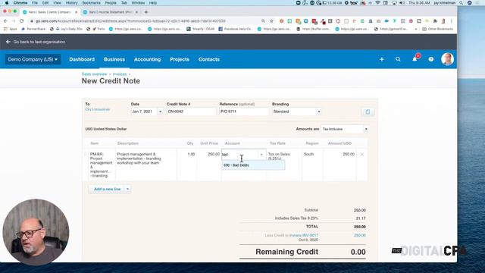Open Chrome's three-dot menu
485x273 pixels.
click(452, 21)
